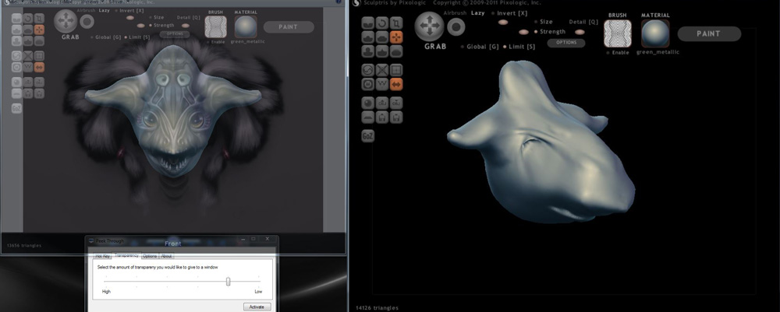Toggle Strength pressure dot in gray-sculpt window
The width and height of the screenshot is (780, 312).
tap(536, 32)
